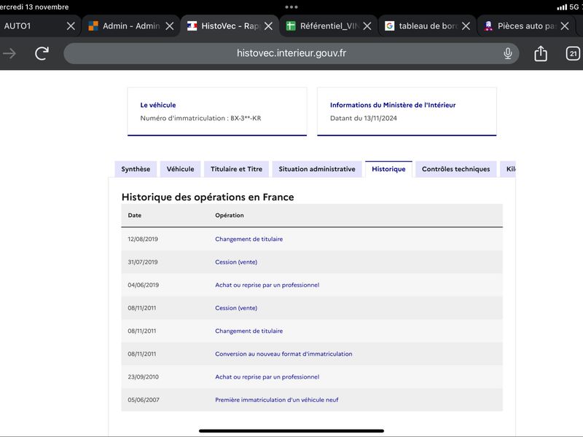Tap the date in the status bar

34,7
